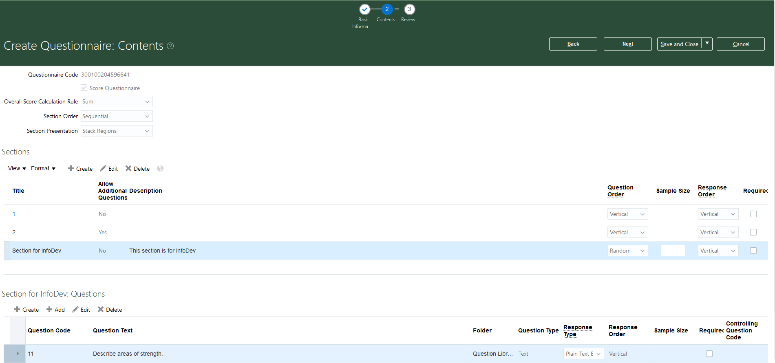
Task: Click the Back button
Action: coord(573,44)
